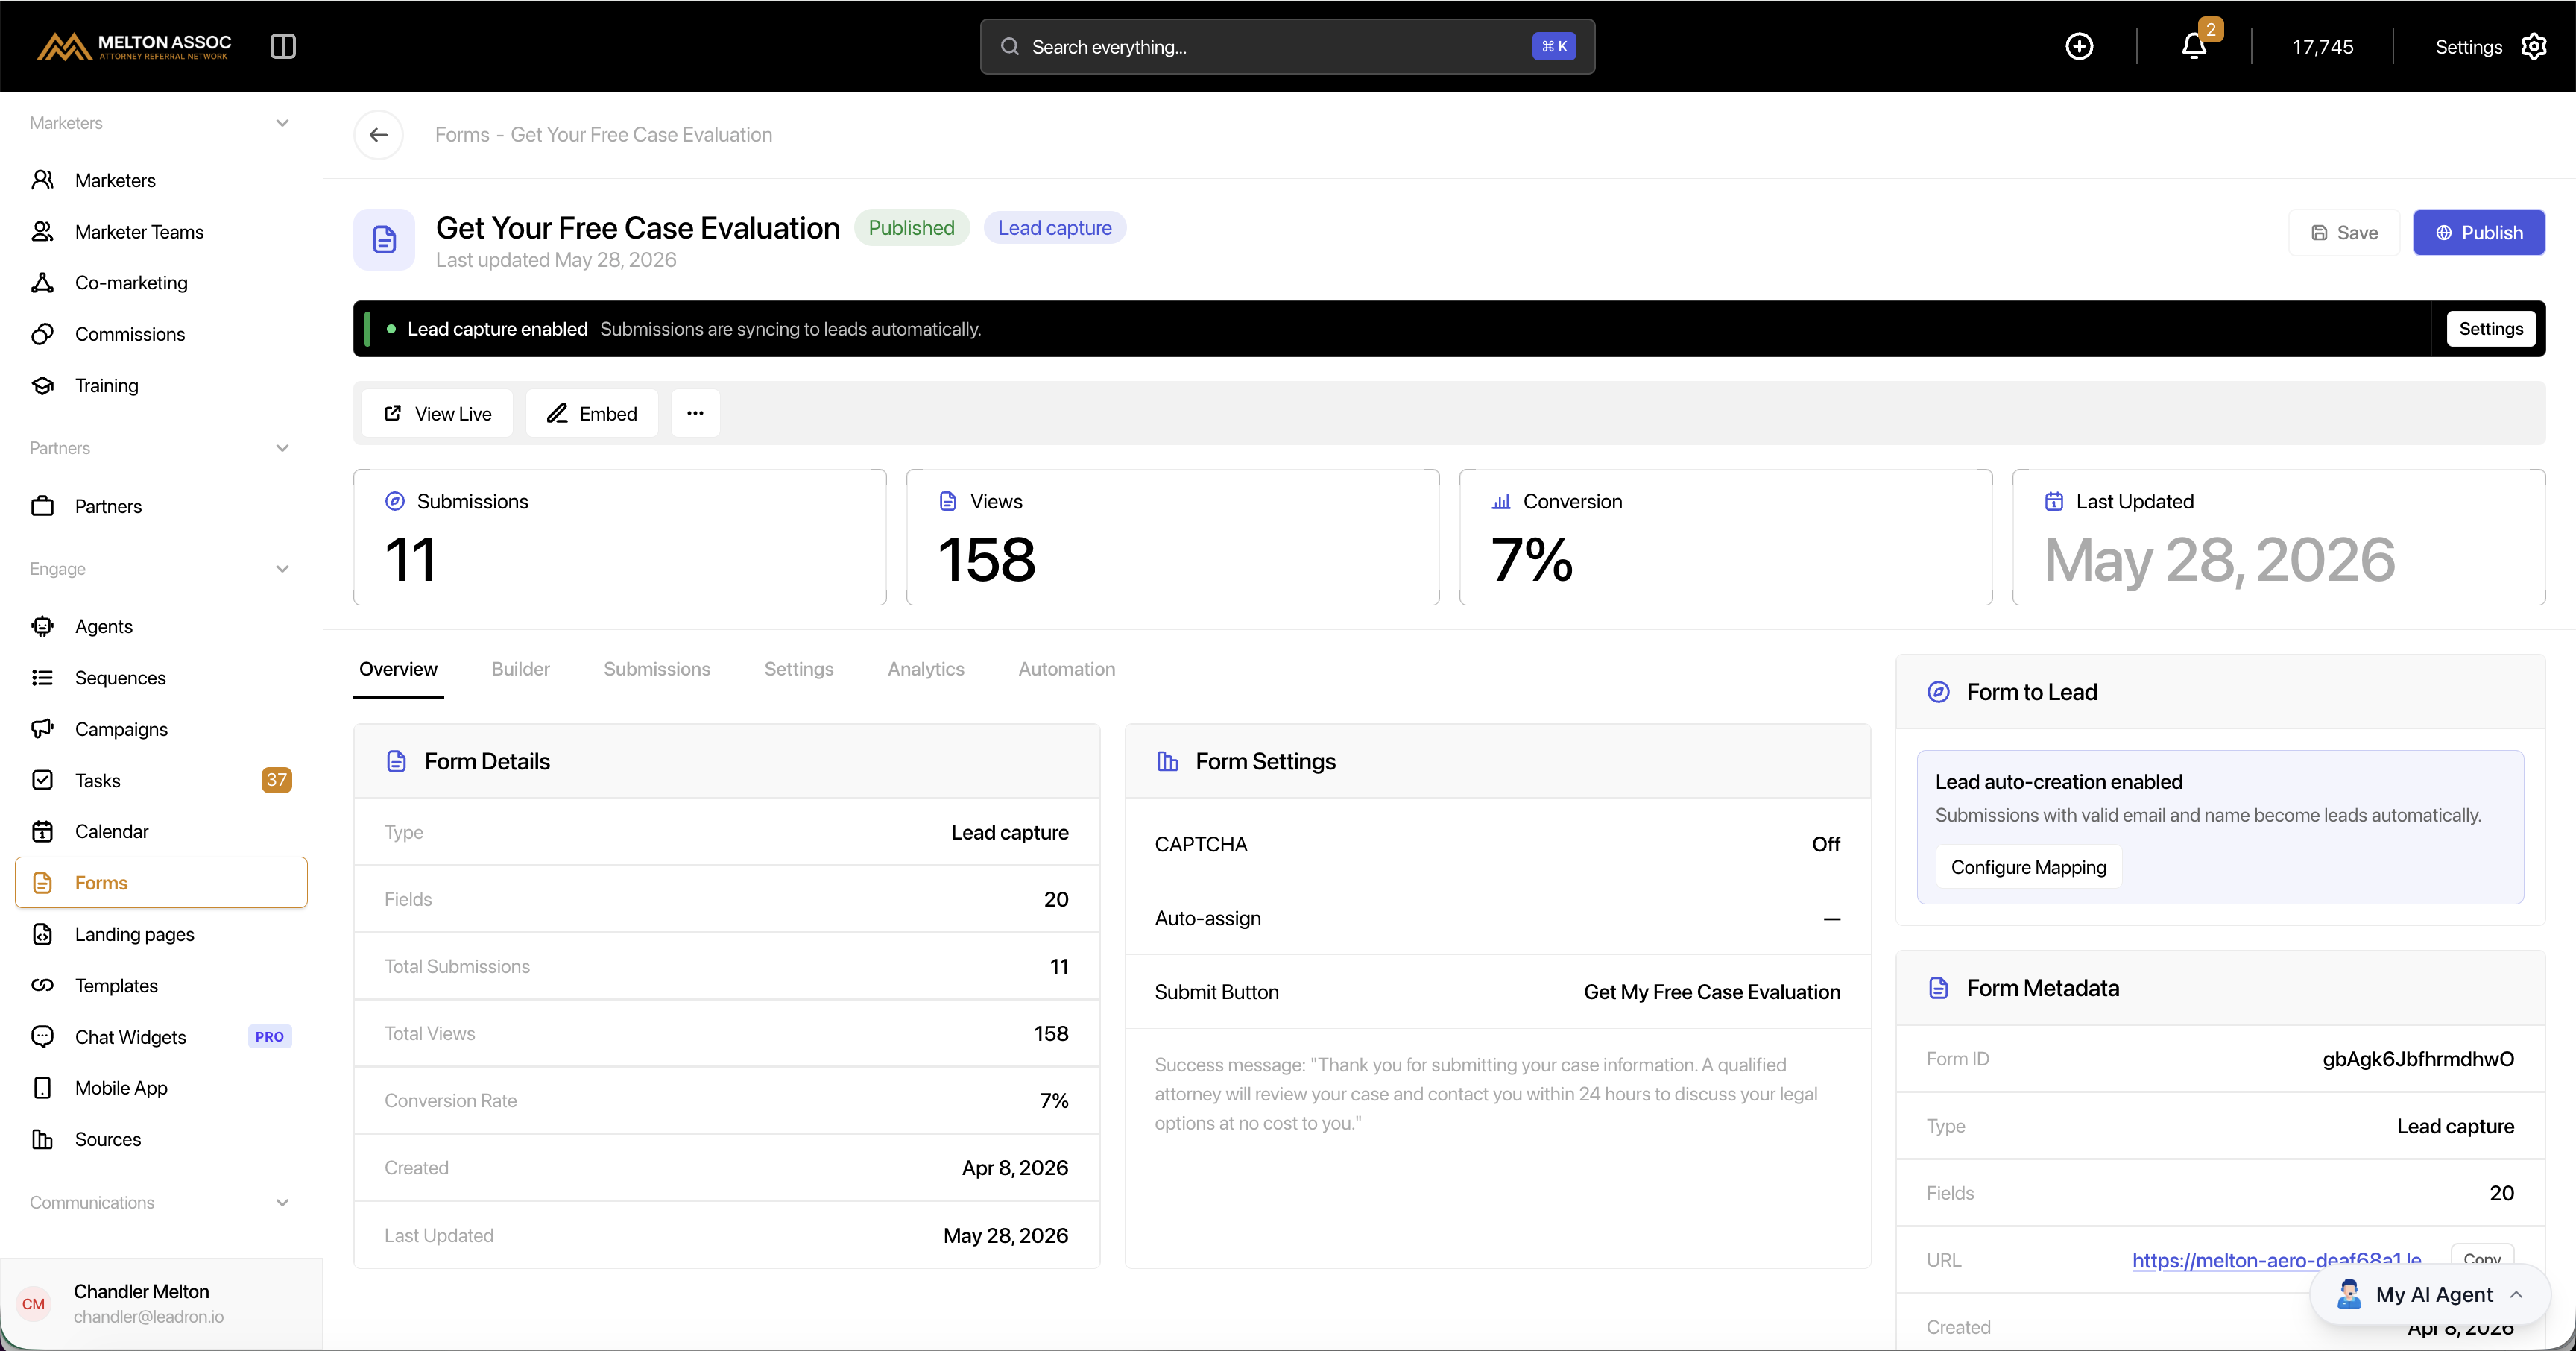Open Campaigns page
Screen dimensions: 2576x1351
162,729
